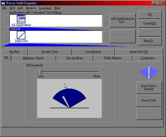Switch to the Tip Feel tab

click(15, 52)
